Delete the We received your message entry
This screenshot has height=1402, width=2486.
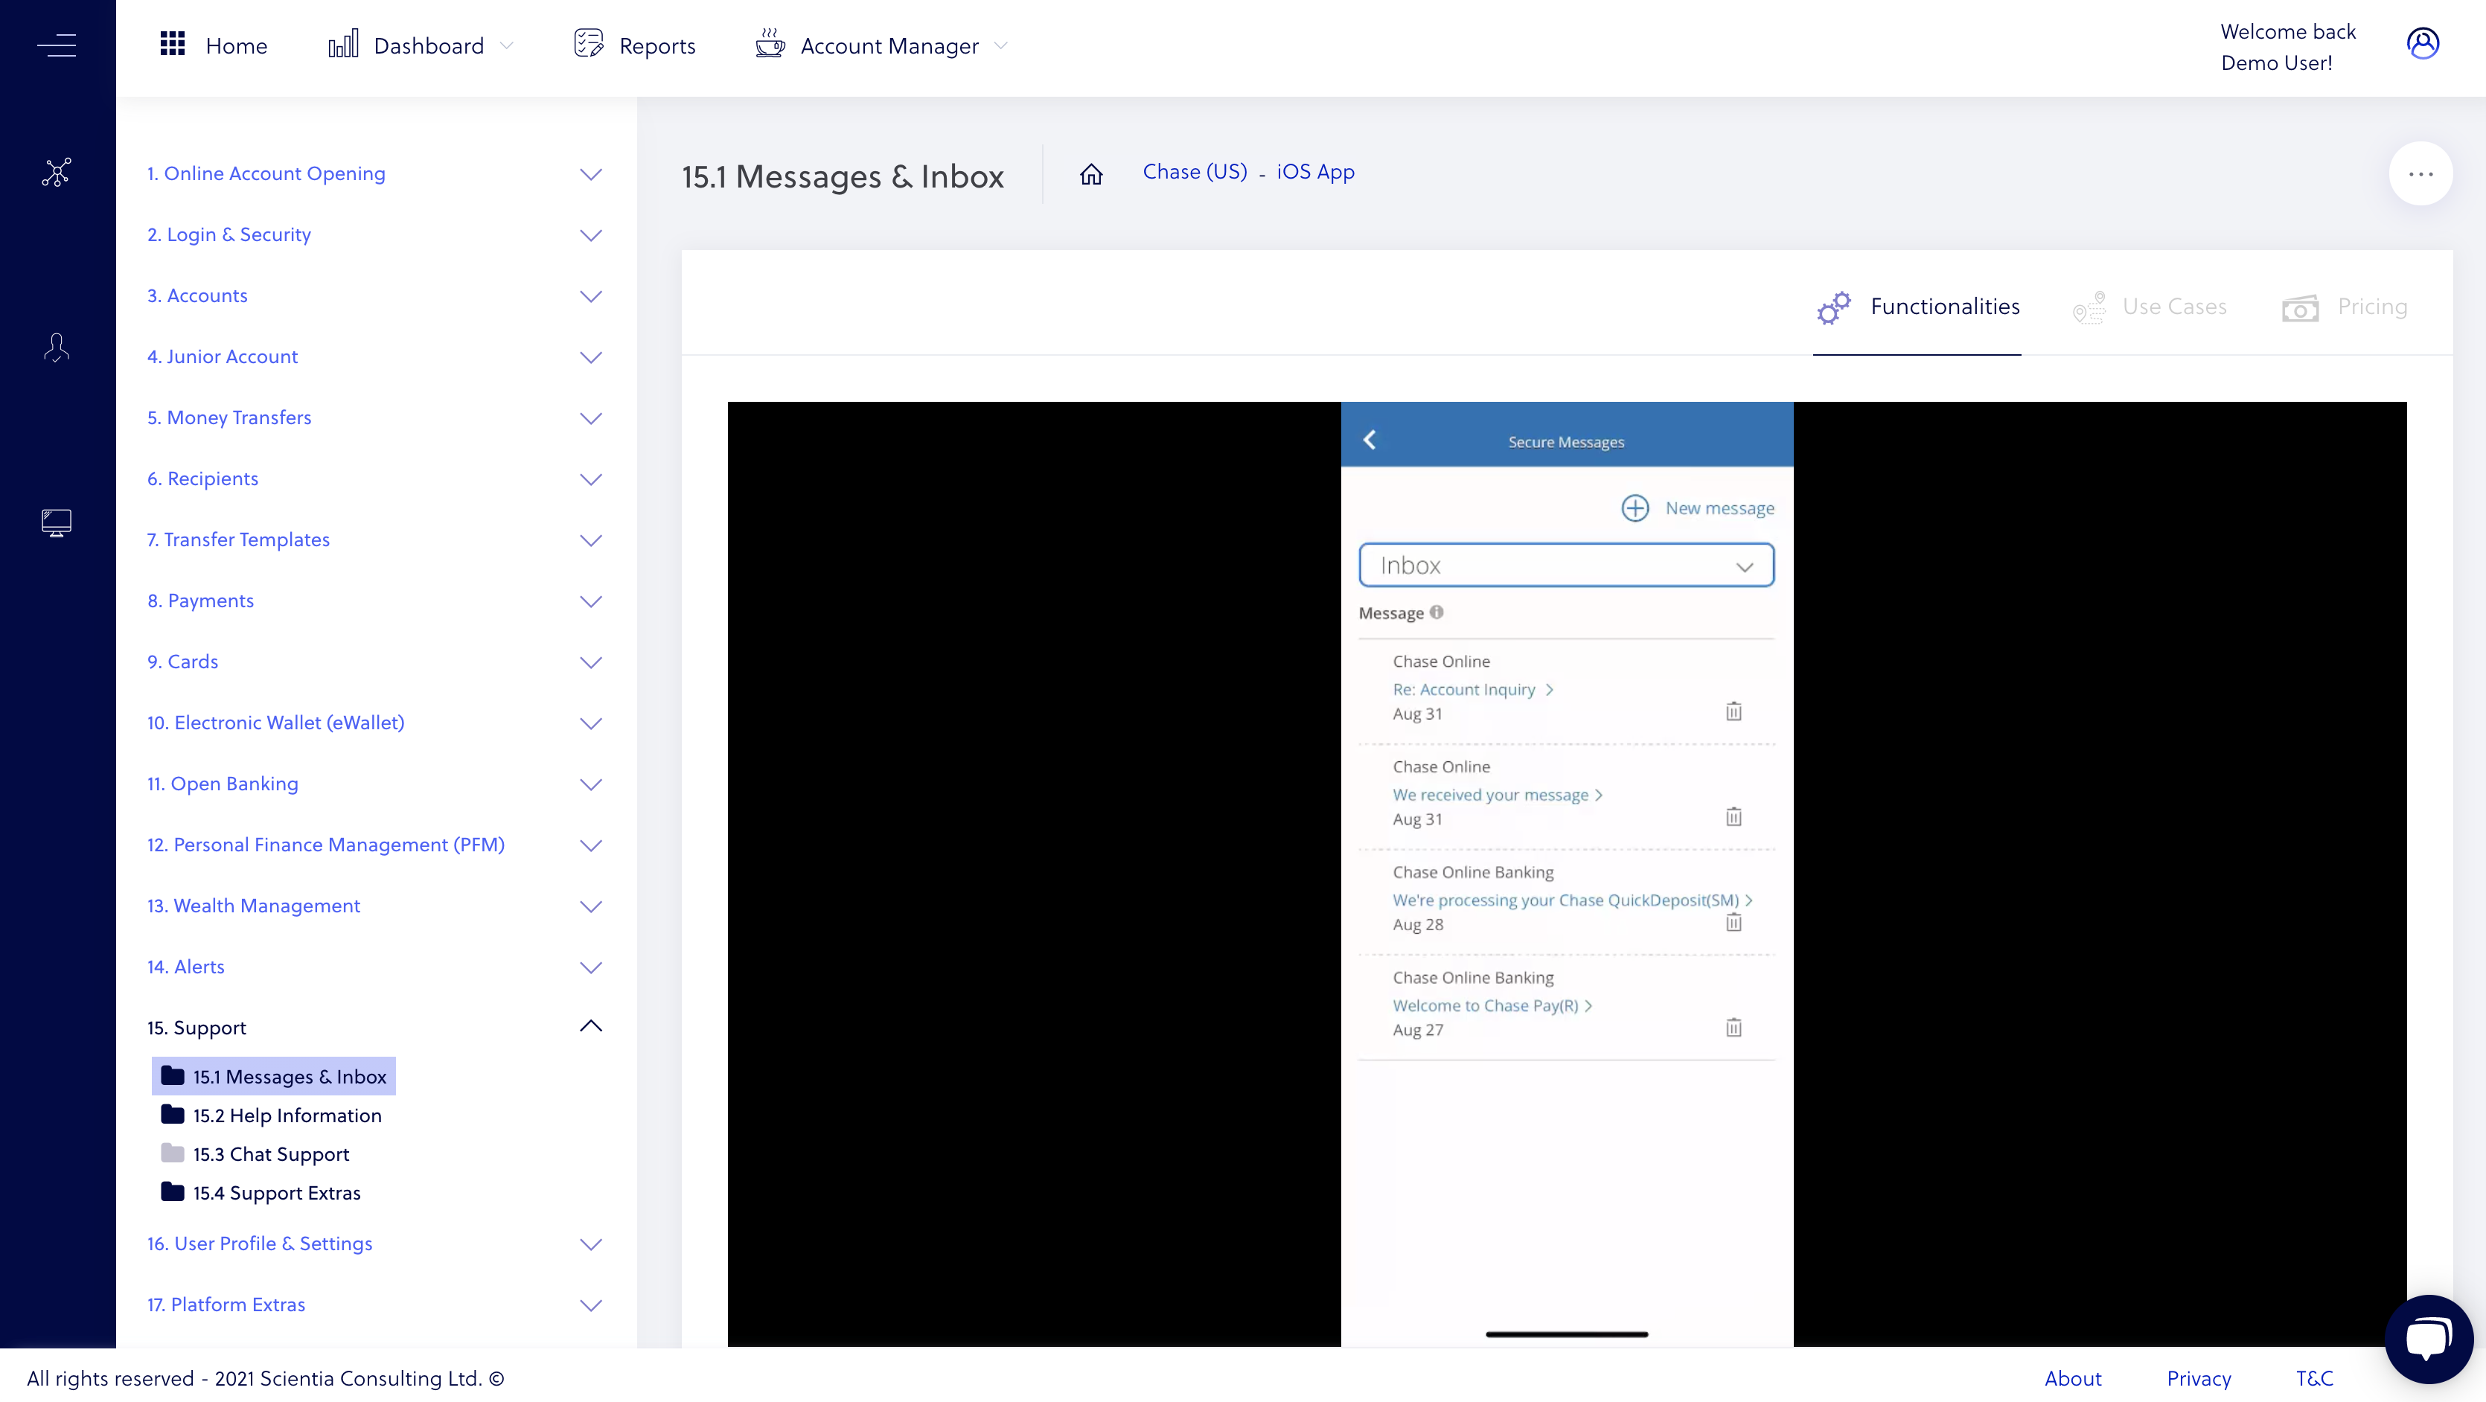pyautogui.click(x=1734, y=817)
